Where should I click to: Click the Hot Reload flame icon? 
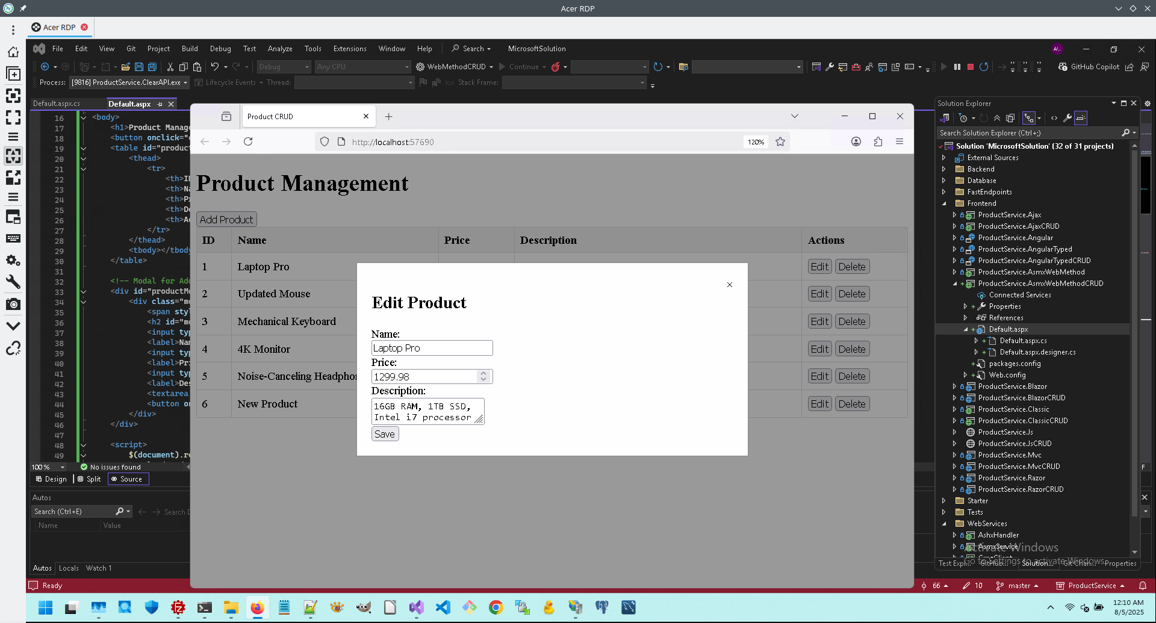[x=556, y=67]
